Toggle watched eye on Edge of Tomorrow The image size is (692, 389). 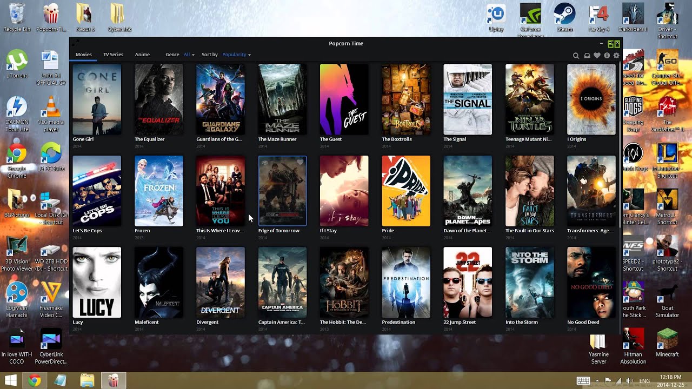tap(264, 162)
